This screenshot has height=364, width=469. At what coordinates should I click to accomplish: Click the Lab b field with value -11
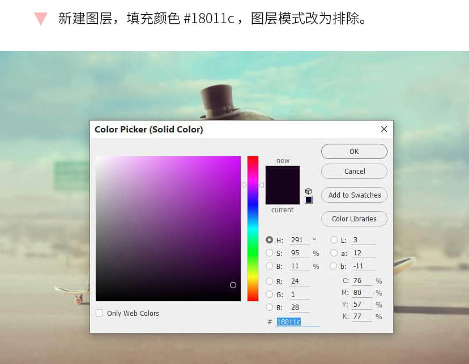point(364,266)
